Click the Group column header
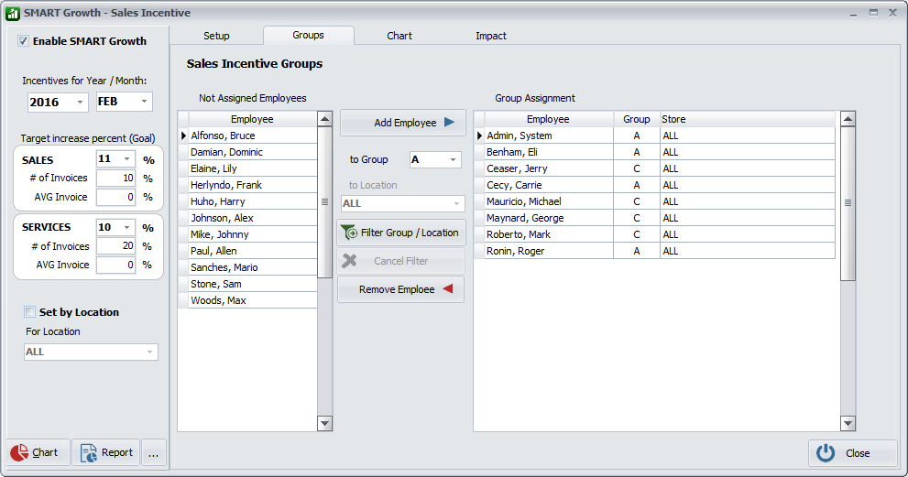The width and height of the screenshot is (908, 477). point(637,119)
